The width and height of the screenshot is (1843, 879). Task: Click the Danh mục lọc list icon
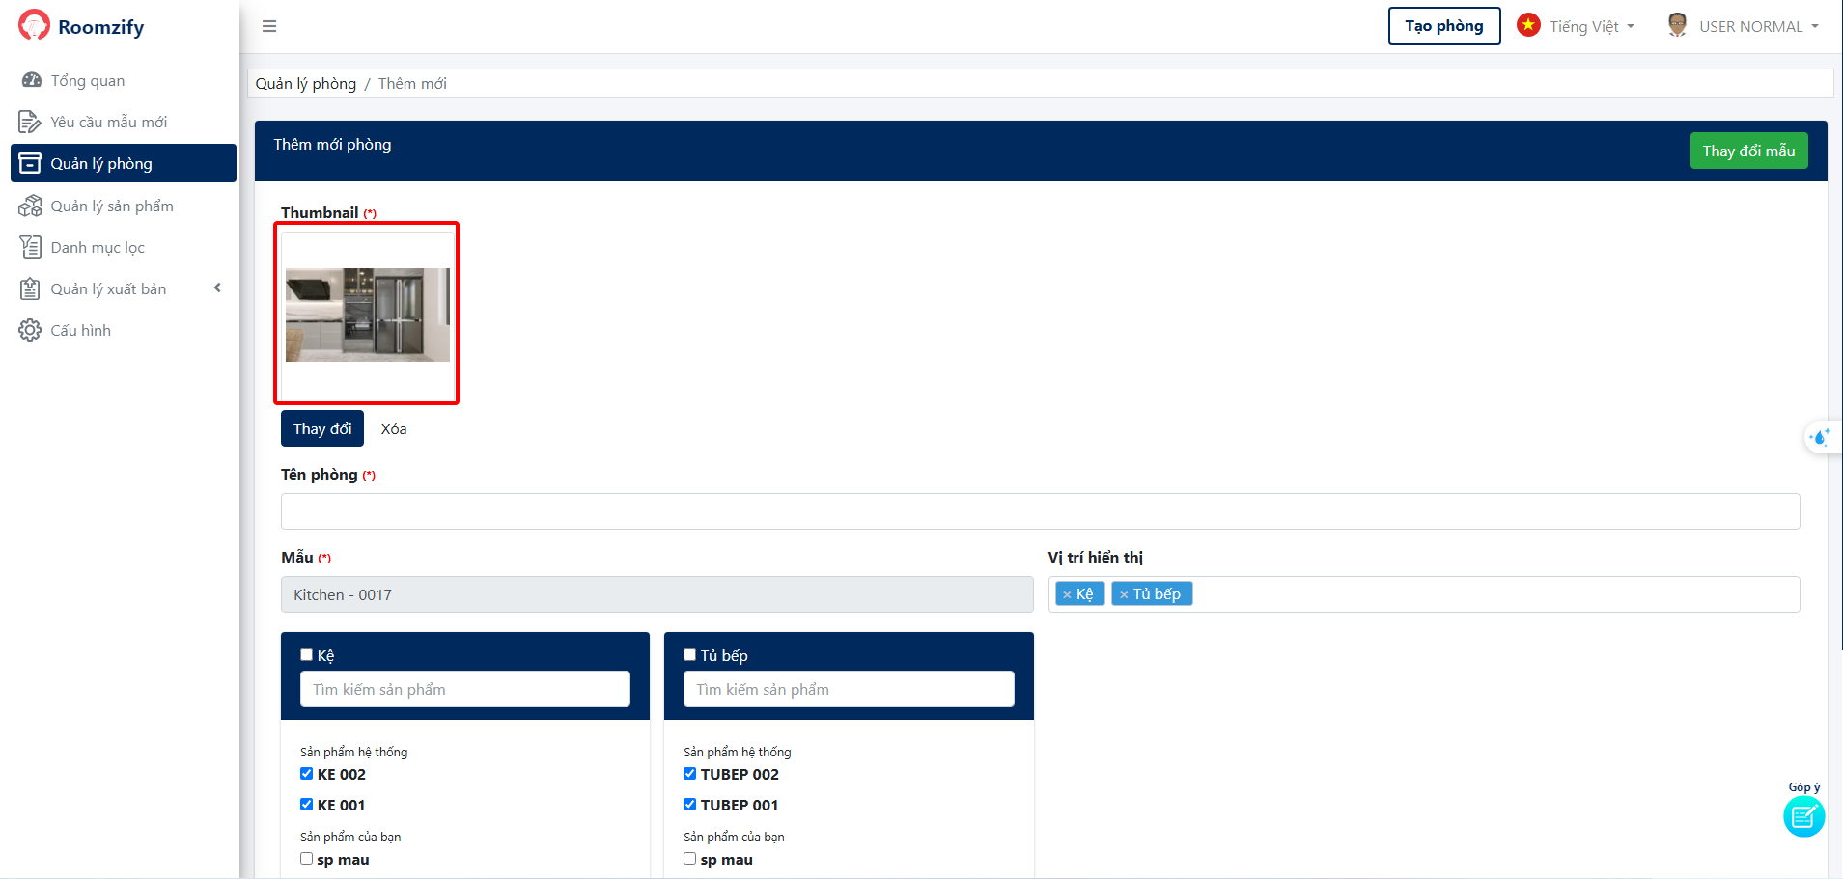pyautogui.click(x=30, y=247)
